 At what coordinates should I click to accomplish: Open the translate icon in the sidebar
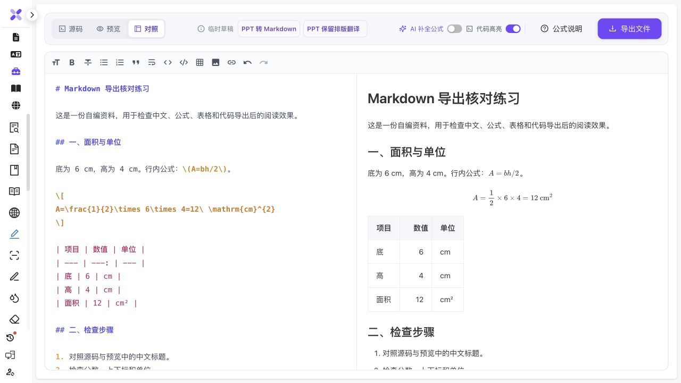pos(15,54)
